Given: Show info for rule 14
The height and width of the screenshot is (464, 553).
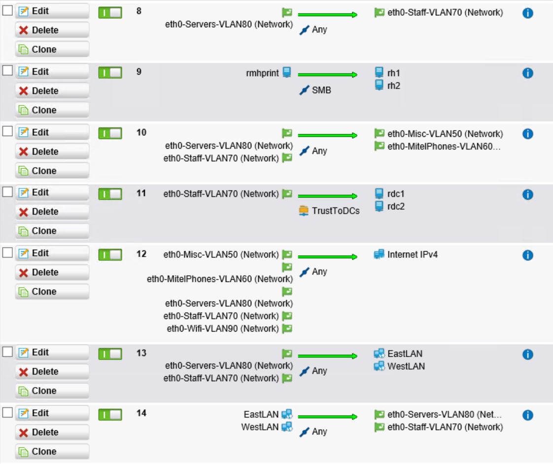Looking at the screenshot, I should point(527,415).
